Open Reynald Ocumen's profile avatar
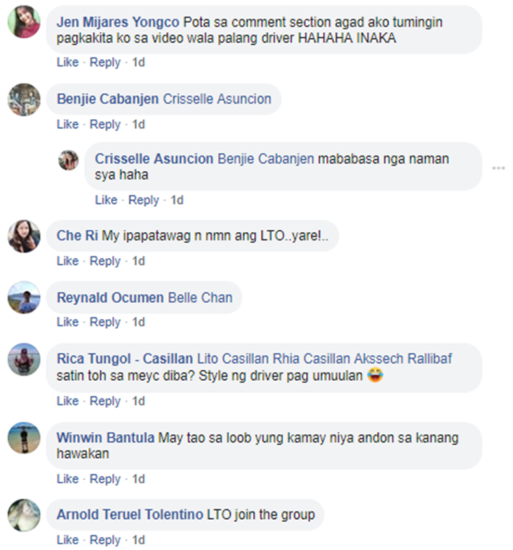The image size is (513, 550). coord(24,297)
